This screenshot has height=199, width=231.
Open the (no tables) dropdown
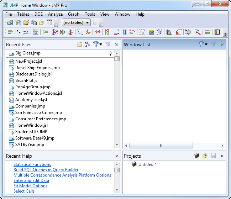click(76, 22)
